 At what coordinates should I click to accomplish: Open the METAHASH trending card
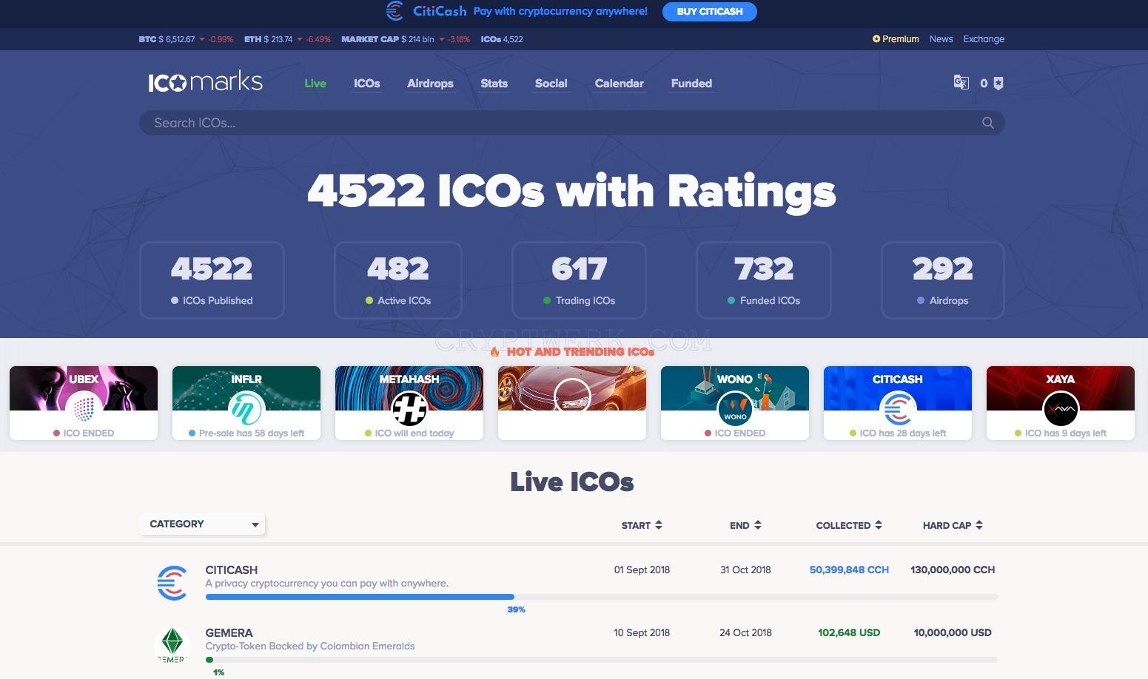pyautogui.click(x=409, y=403)
